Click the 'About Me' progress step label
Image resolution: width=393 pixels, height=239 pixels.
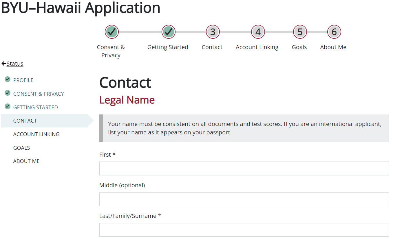pyautogui.click(x=333, y=47)
